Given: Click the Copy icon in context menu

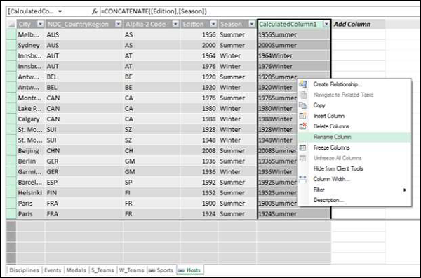Looking at the screenshot, I should [303, 105].
